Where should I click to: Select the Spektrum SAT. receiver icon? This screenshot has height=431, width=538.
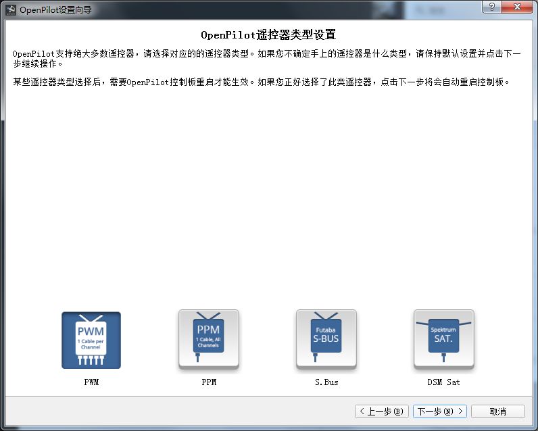point(444,339)
